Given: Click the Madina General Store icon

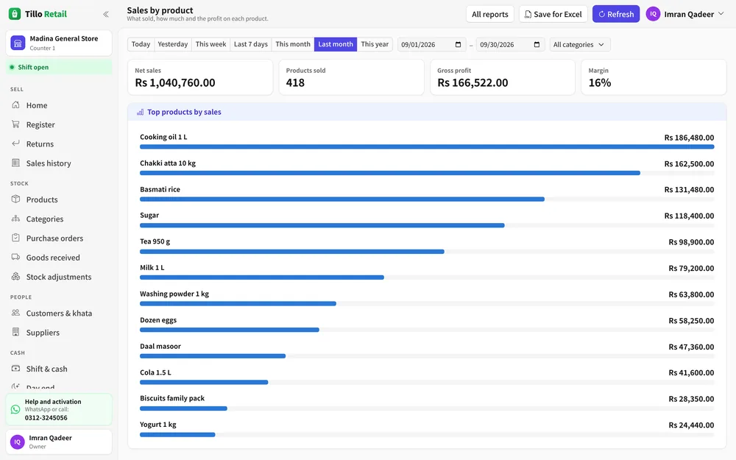Looking at the screenshot, I should tap(18, 43).
